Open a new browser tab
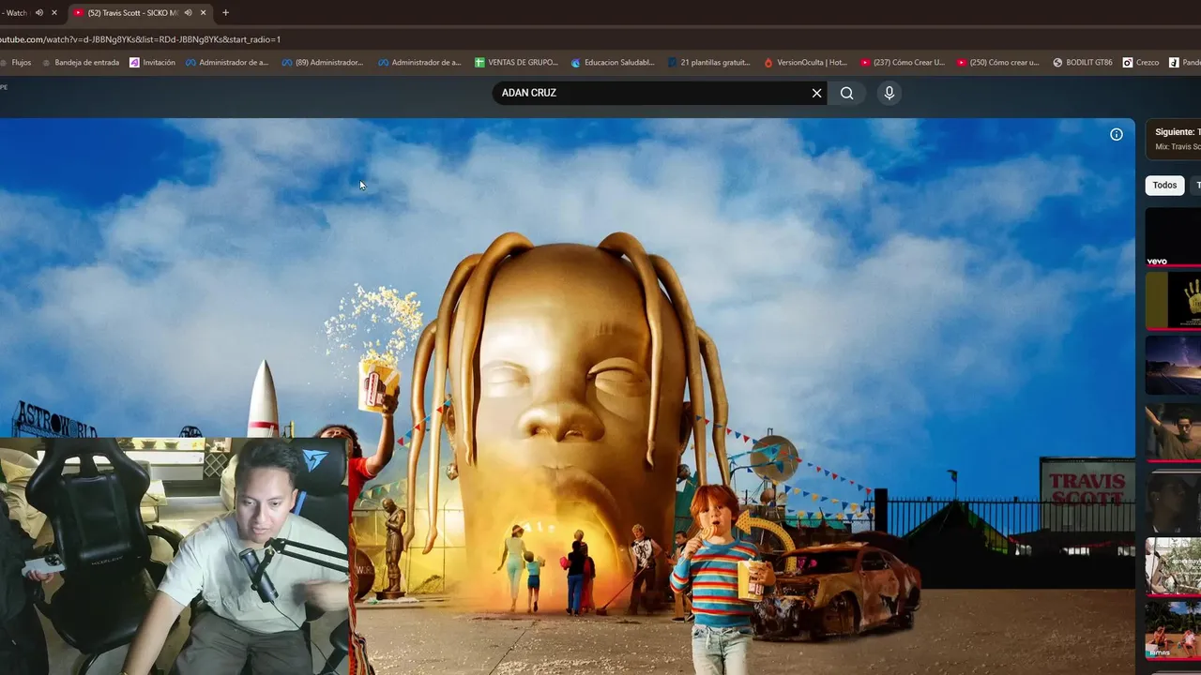 coord(225,12)
